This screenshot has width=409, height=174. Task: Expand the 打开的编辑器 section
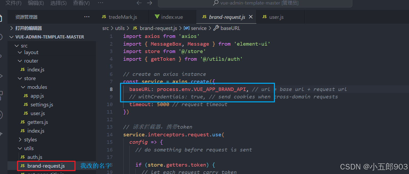coord(11,28)
